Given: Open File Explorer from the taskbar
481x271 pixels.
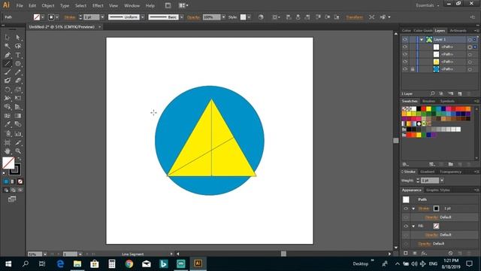Looking at the screenshot, I should (77, 263).
